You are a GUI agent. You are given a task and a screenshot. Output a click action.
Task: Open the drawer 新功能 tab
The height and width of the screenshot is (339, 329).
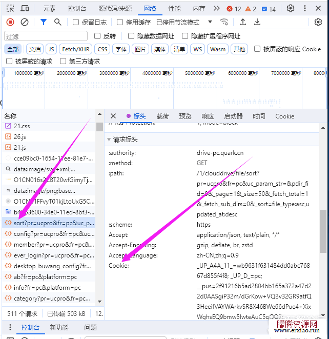(x=59, y=327)
